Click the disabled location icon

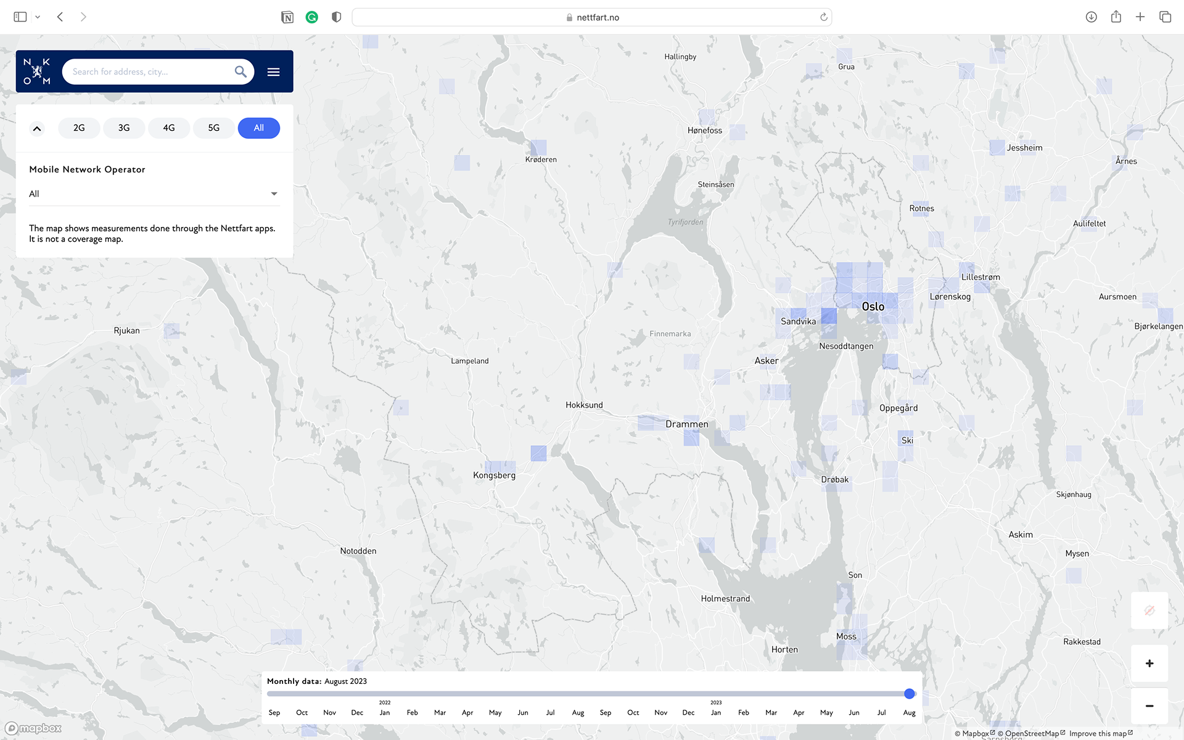pyautogui.click(x=1149, y=610)
